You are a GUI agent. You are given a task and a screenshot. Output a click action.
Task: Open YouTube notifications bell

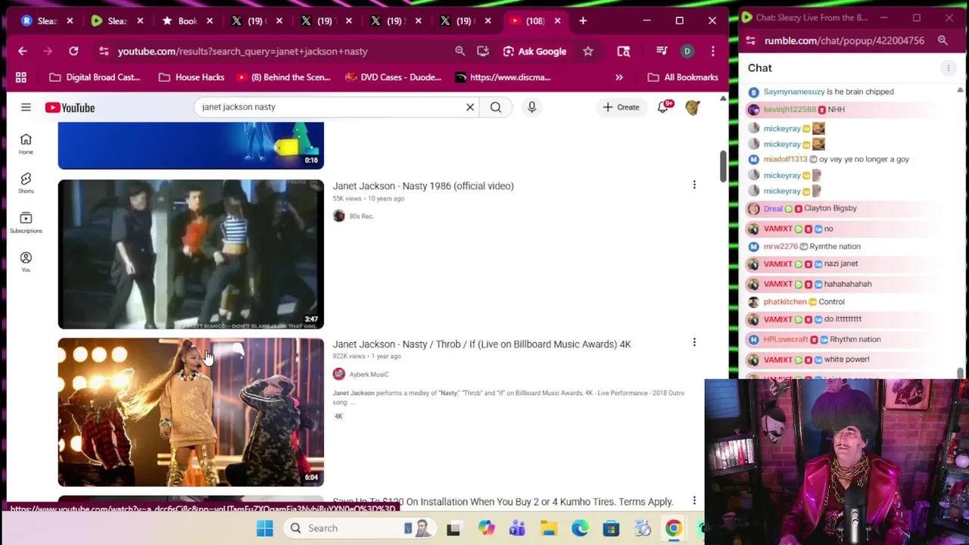point(664,107)
